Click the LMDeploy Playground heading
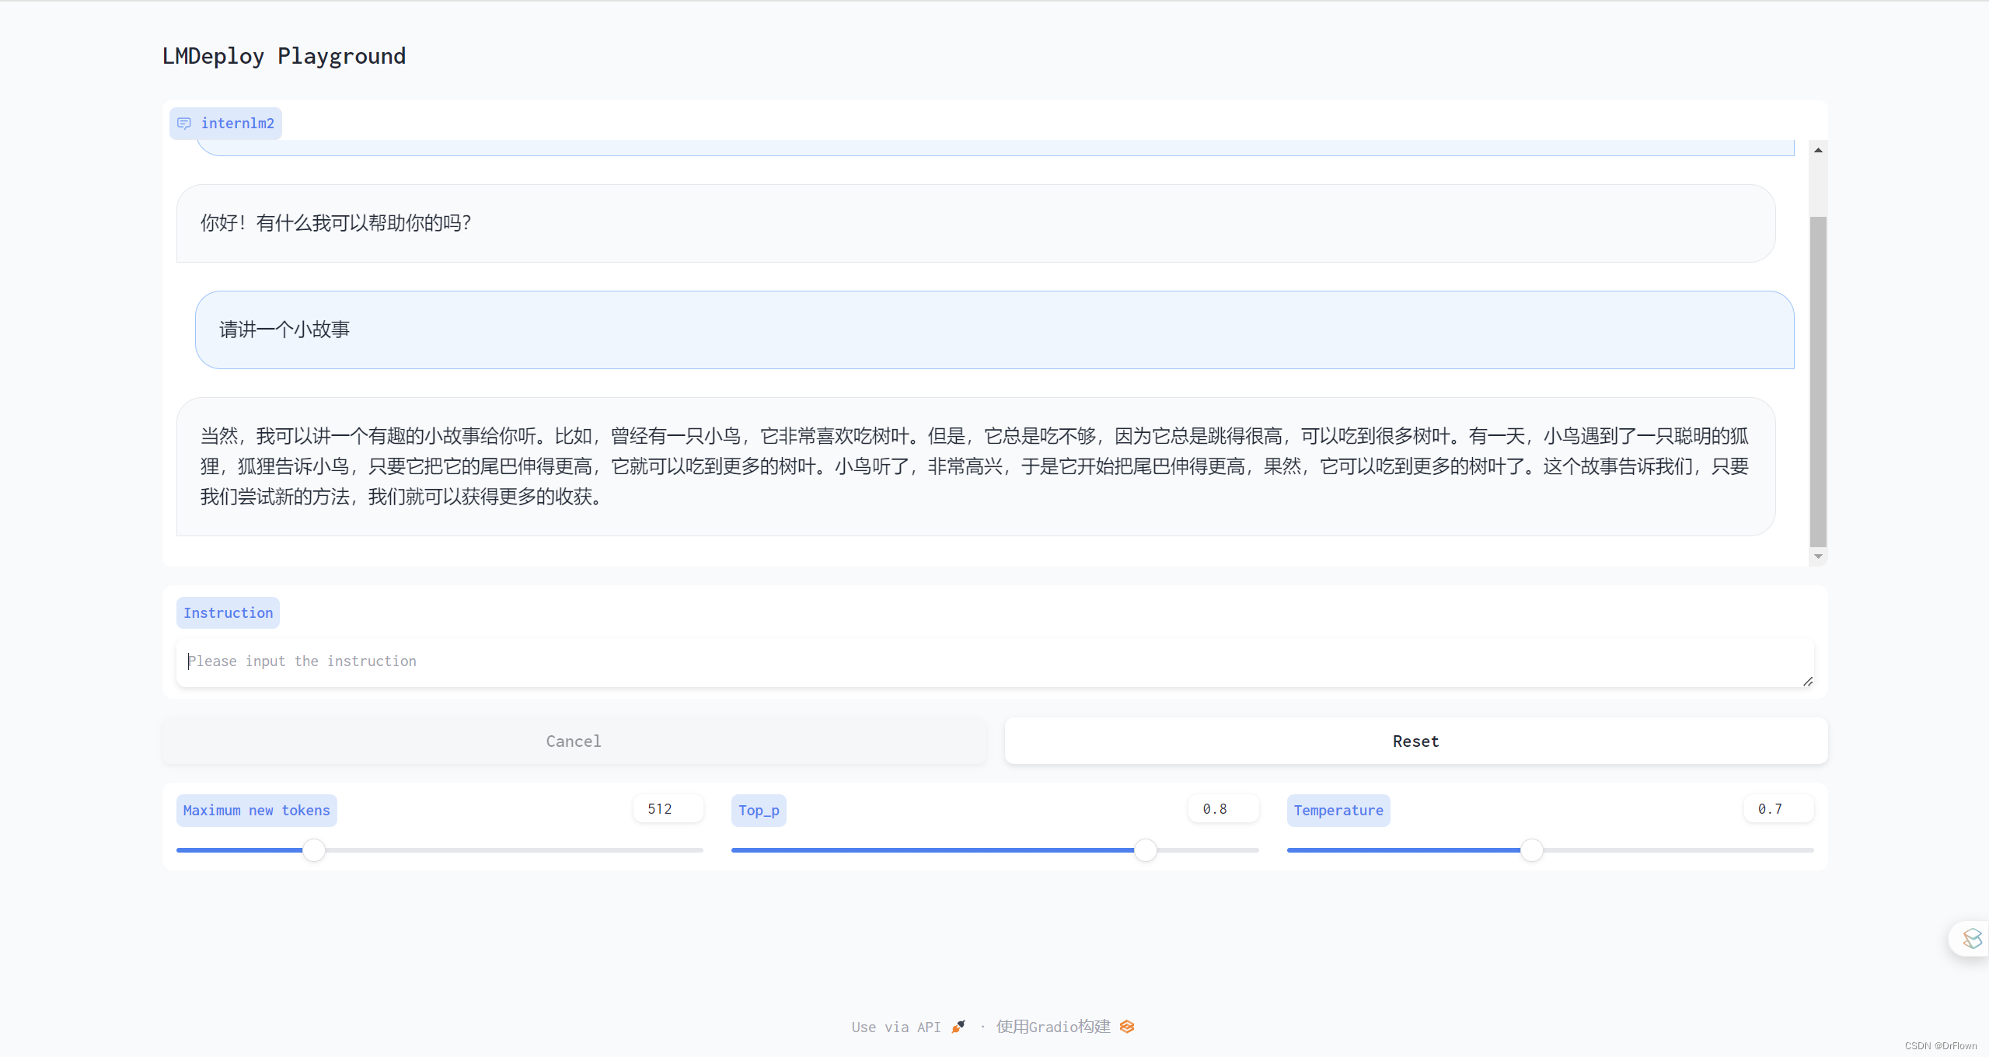Screen dimensions: 1989x1057 click(284, 56)
